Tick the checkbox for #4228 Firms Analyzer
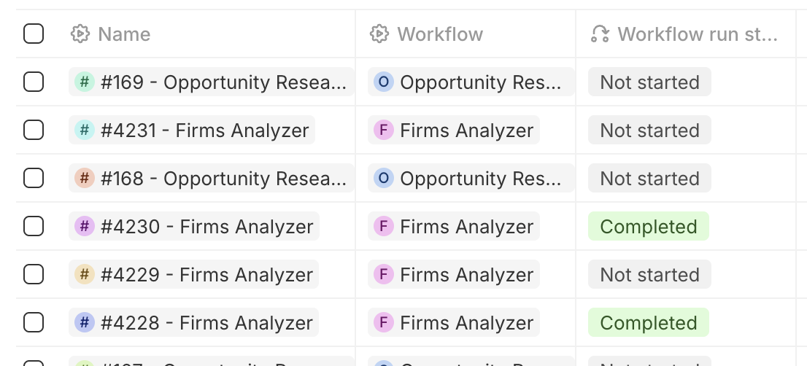The image size is (807, 366). tap(34, 323)
